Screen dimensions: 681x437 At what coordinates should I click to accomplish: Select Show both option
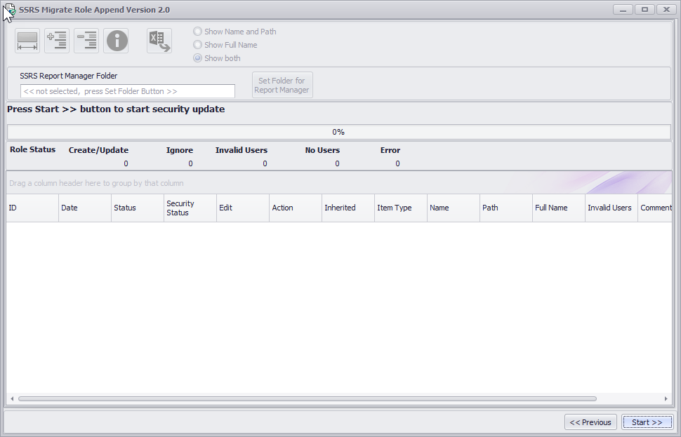(217, 58)
